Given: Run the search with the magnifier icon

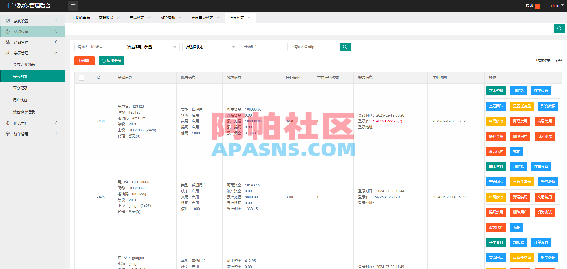Looking at the screenshot, I should (x=345, y=47).
